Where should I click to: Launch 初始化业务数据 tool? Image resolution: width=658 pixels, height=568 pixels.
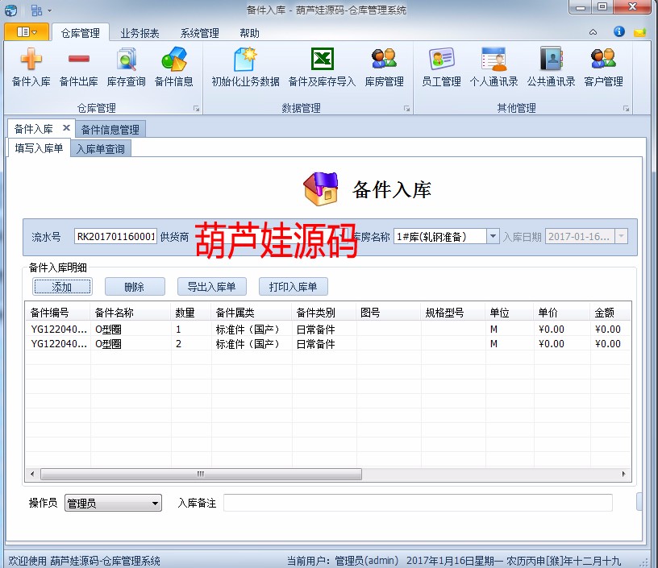pyautogui.click(x=245, y=68)
